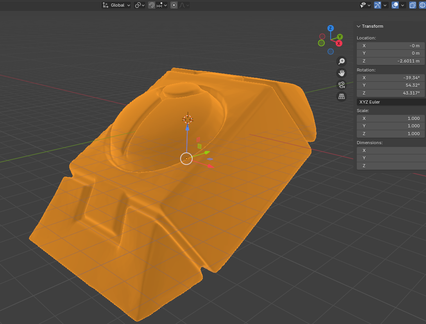
Task: Toggle X-ray mode
Action: (412, 5)
